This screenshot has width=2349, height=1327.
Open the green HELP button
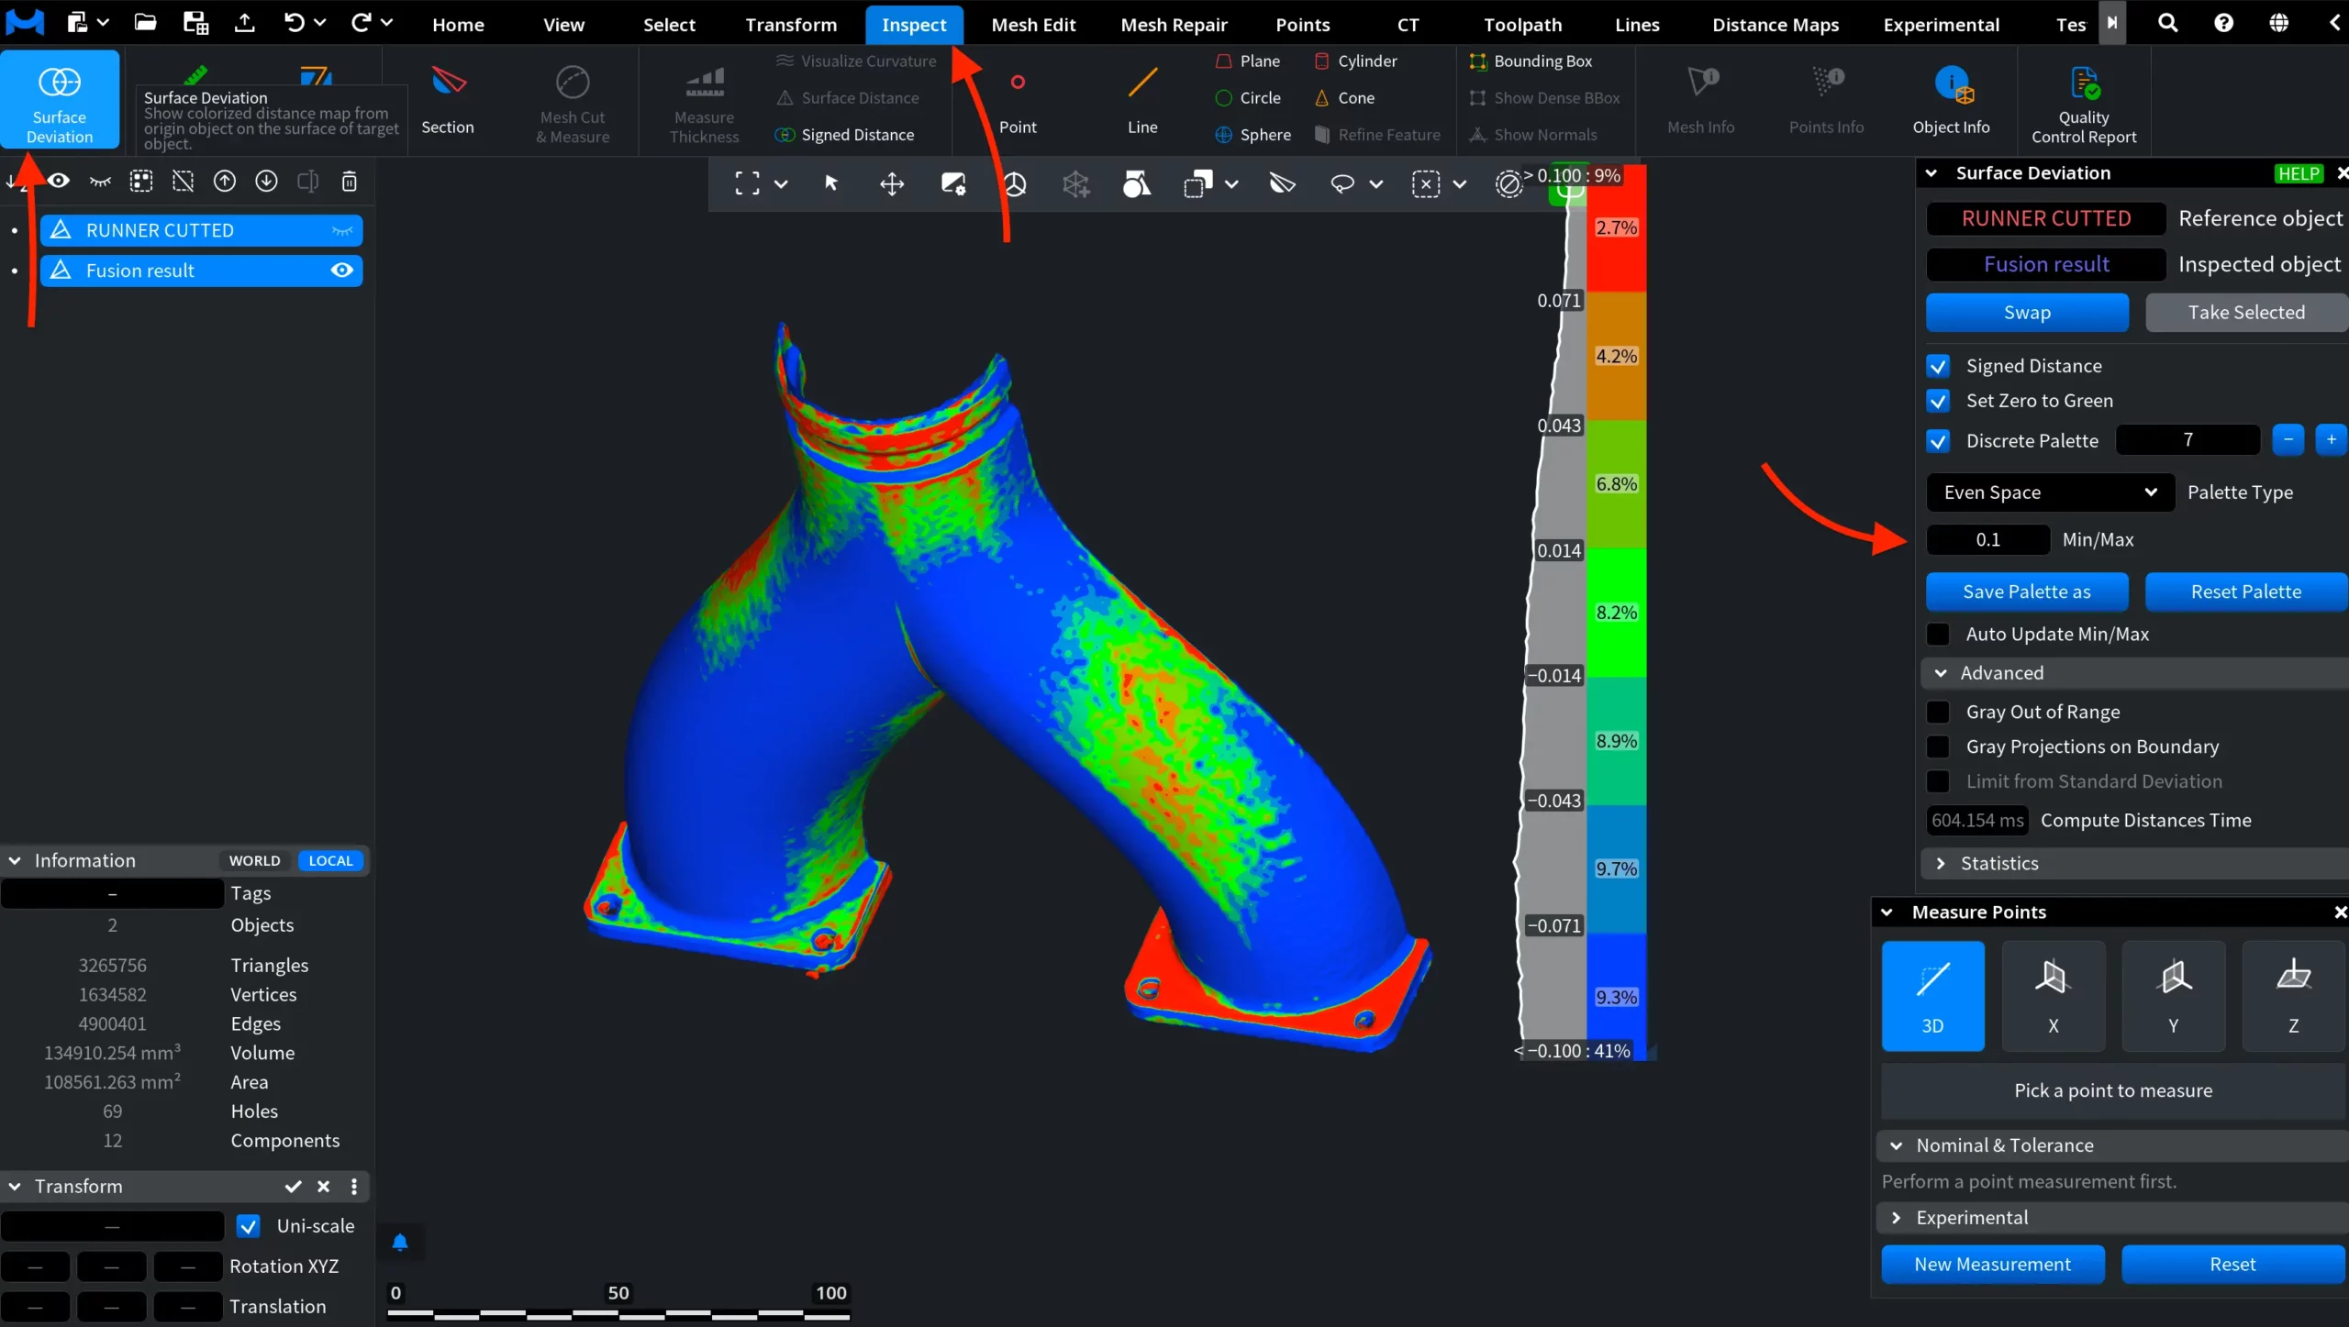point(2299,173)
